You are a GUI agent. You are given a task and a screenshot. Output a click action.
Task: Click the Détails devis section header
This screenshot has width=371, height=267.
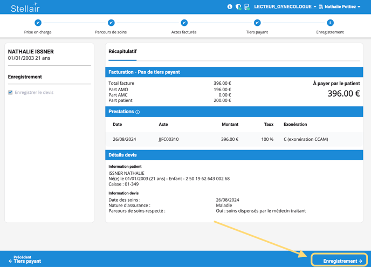pyautogui.click(x=233, y=155)
